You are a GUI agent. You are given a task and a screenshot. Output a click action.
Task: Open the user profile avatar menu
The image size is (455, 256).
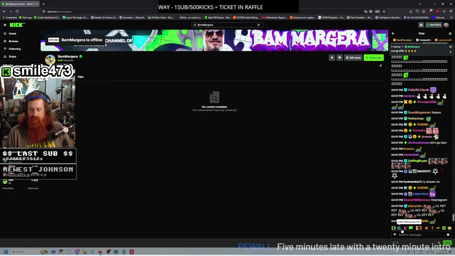pyautogui.click(x=446, y=25)
